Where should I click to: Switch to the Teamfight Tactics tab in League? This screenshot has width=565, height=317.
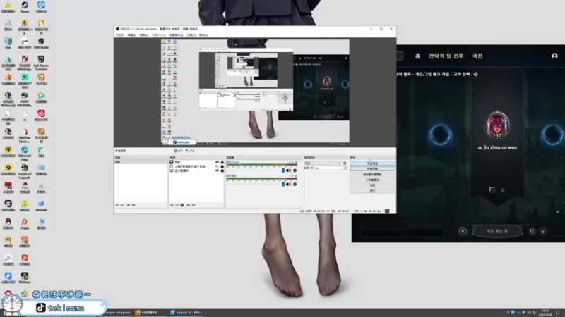click(x=446, y=56)
